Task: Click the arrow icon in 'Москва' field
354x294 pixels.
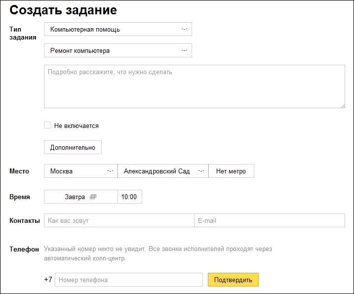Action: (x=110, y=171)
